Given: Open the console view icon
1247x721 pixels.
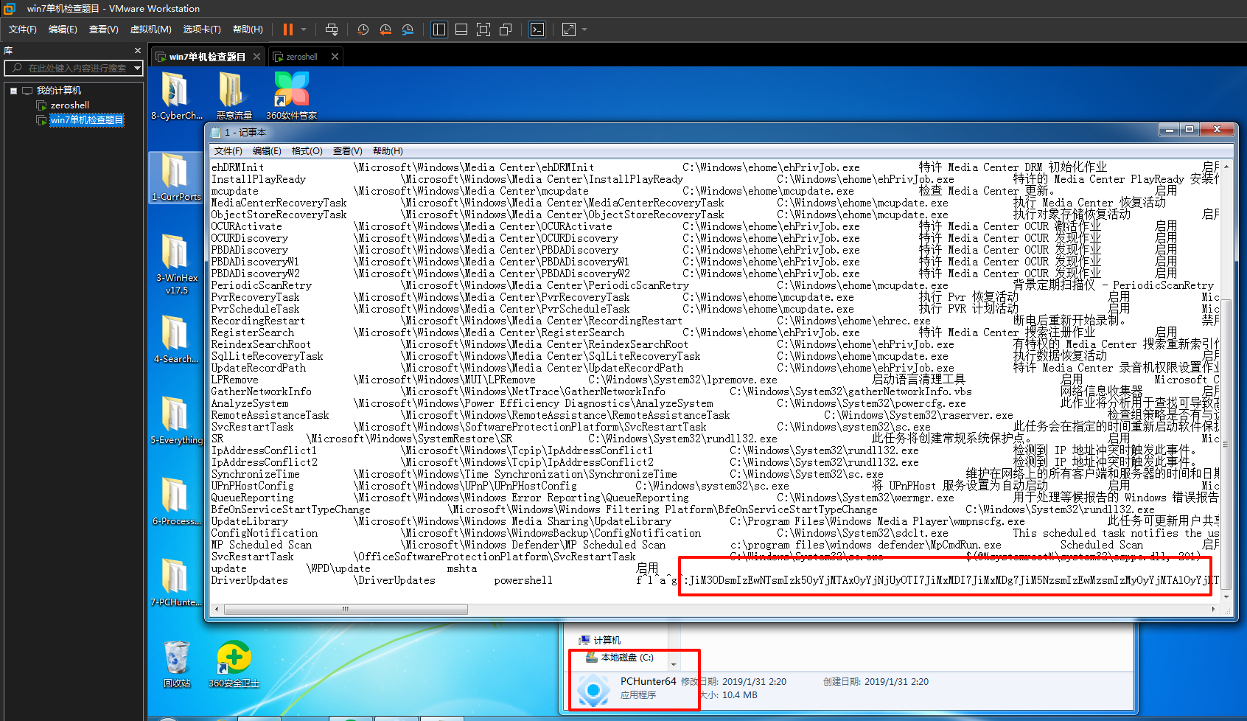Looking at the screenshot, I should coord(537,29).
